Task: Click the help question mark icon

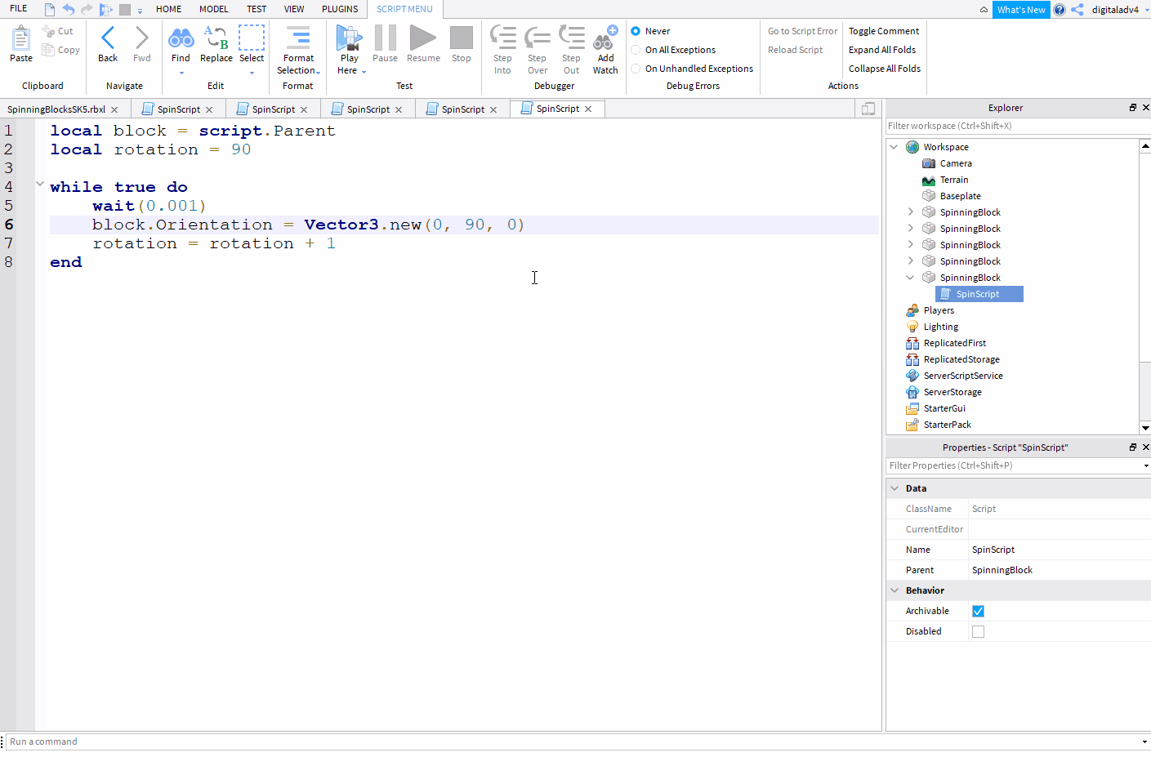Action: pos(1060,10)
